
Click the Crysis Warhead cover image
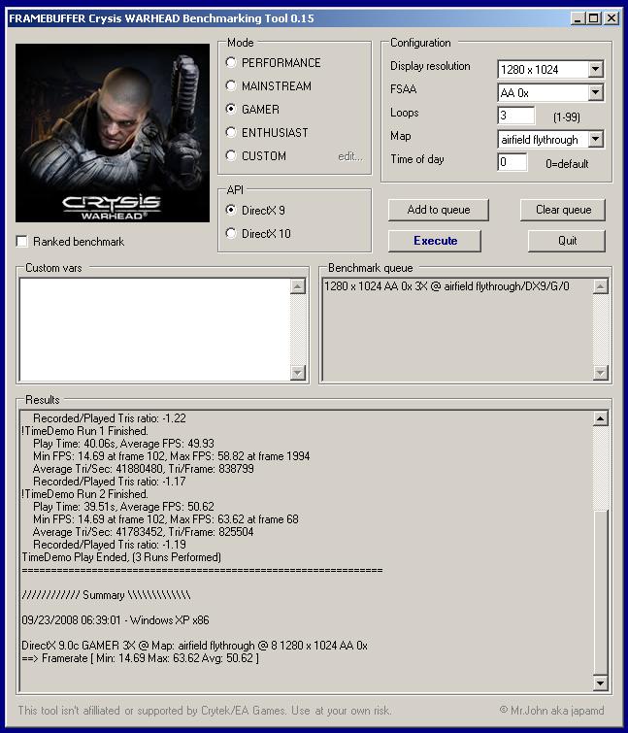pyautogui.click(x=113, y=133)
